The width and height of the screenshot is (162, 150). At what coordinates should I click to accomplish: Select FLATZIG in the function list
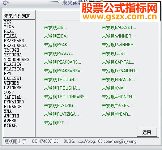click(13, 64)
